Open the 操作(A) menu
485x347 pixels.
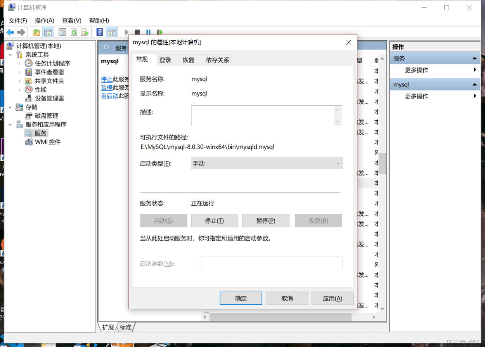(44, 21)
